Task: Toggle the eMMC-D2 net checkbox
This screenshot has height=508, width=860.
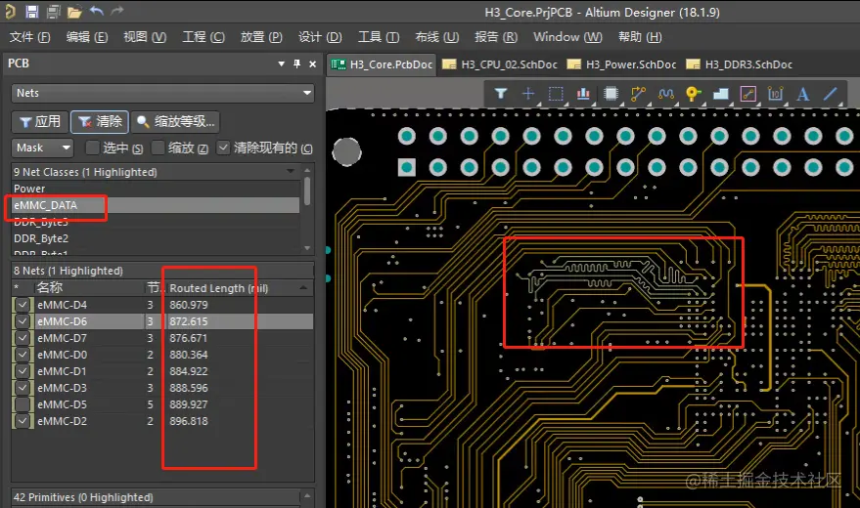Action: coord(23,421)
